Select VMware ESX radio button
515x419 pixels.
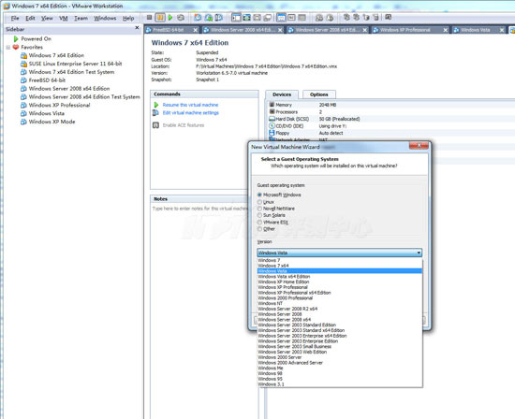(259, 223)
